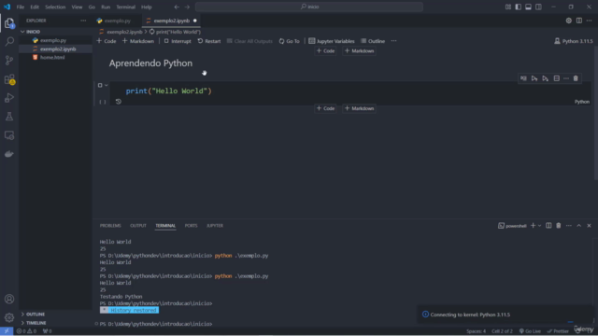
Task: Execute cells above icon in cell toolbar
Action: [x=534, y=78]
